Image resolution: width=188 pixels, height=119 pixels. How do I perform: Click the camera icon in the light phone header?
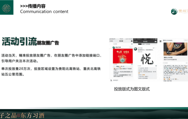tap(132, 41)
